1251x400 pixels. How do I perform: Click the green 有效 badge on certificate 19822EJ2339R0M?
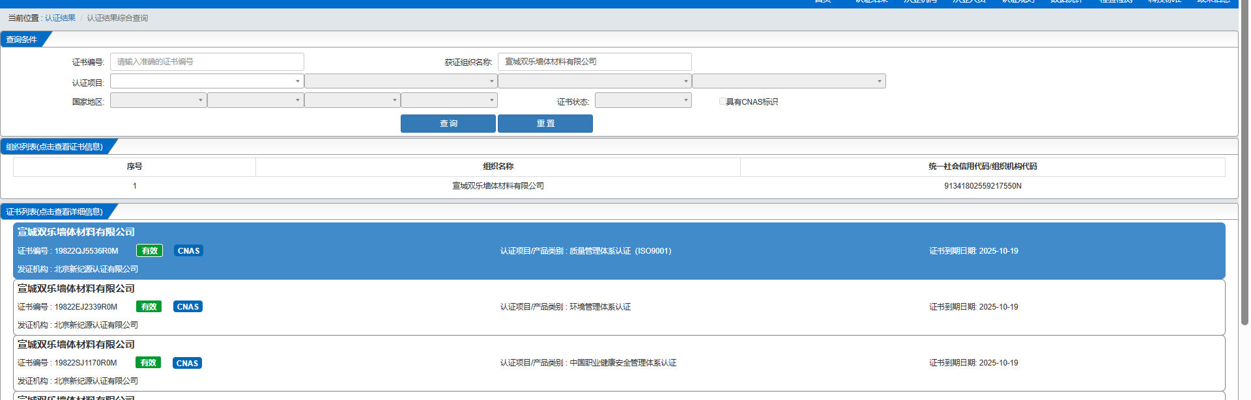149,307
